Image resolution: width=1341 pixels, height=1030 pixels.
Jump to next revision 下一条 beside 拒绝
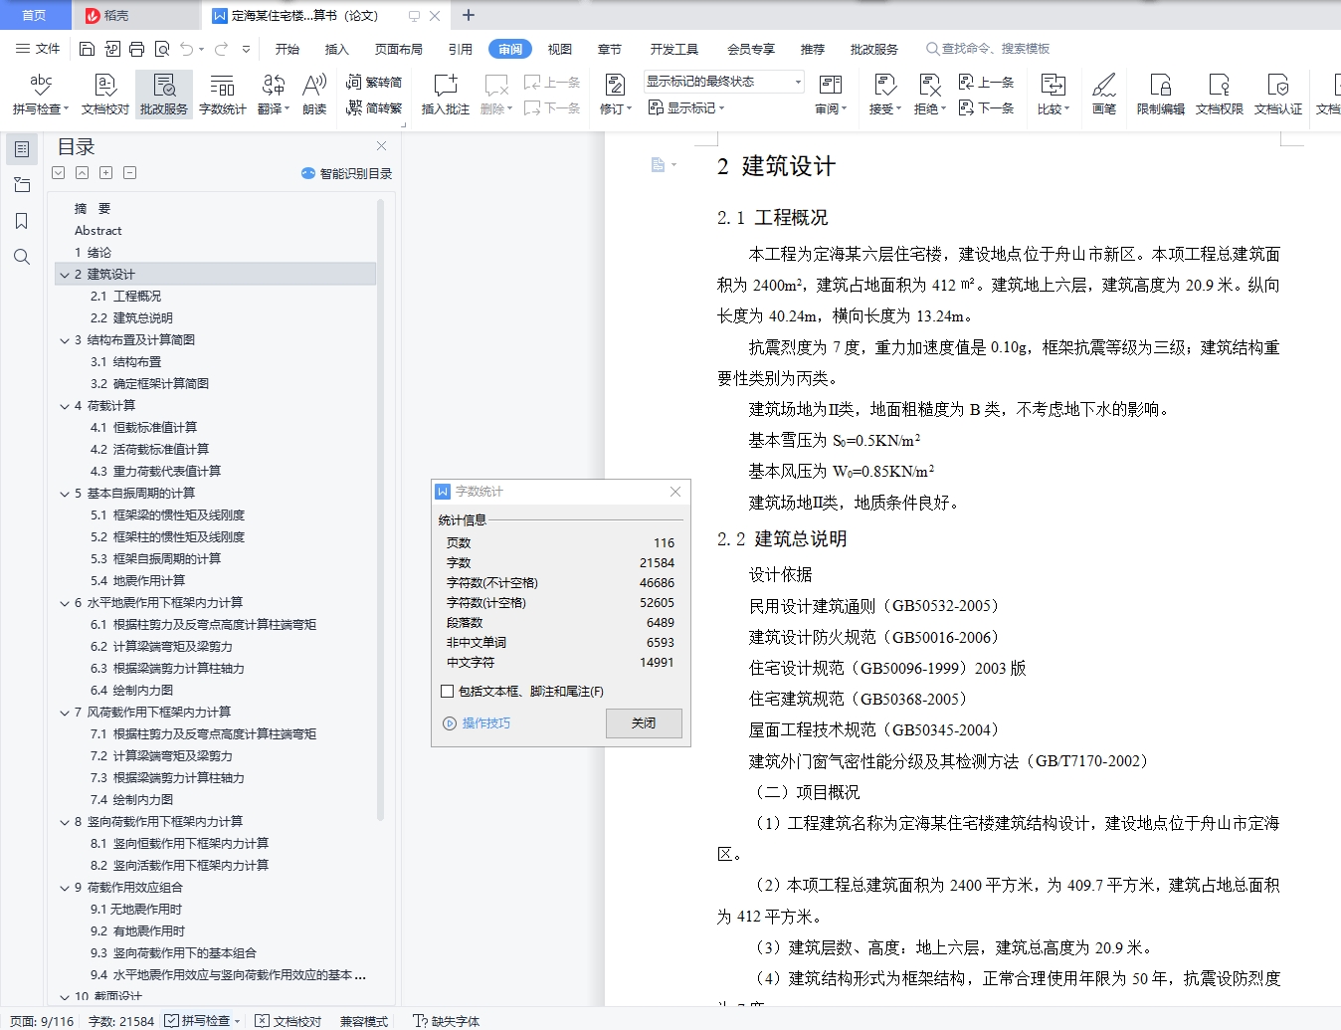[986, 107]
